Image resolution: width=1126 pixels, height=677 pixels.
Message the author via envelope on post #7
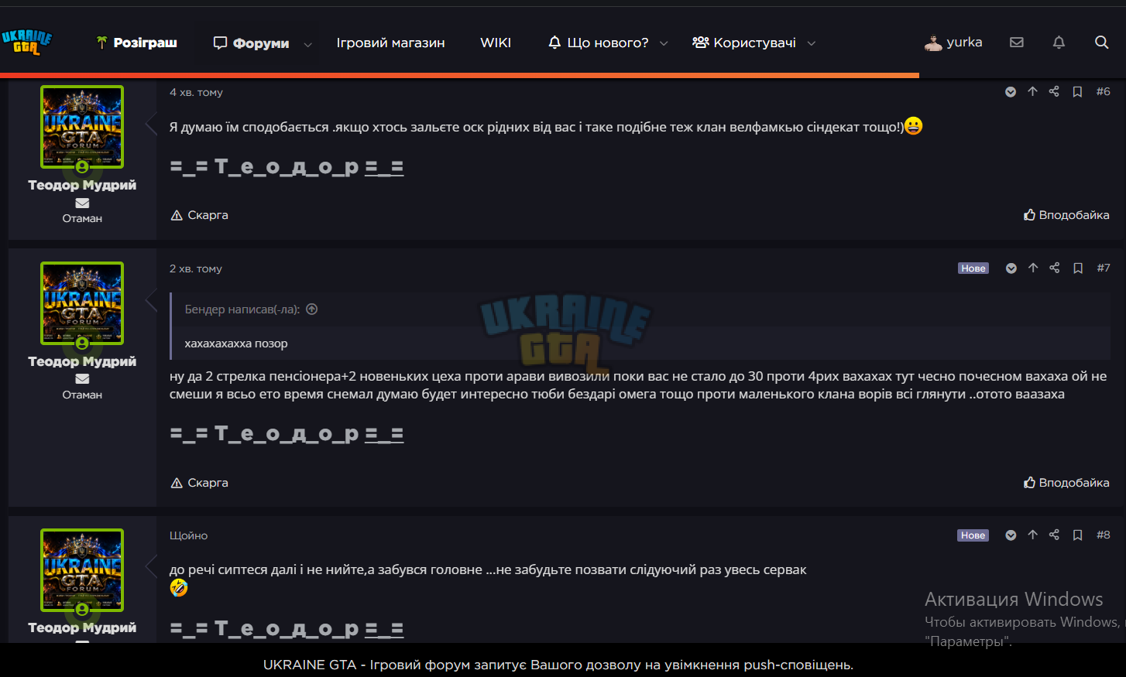(82, 378)
